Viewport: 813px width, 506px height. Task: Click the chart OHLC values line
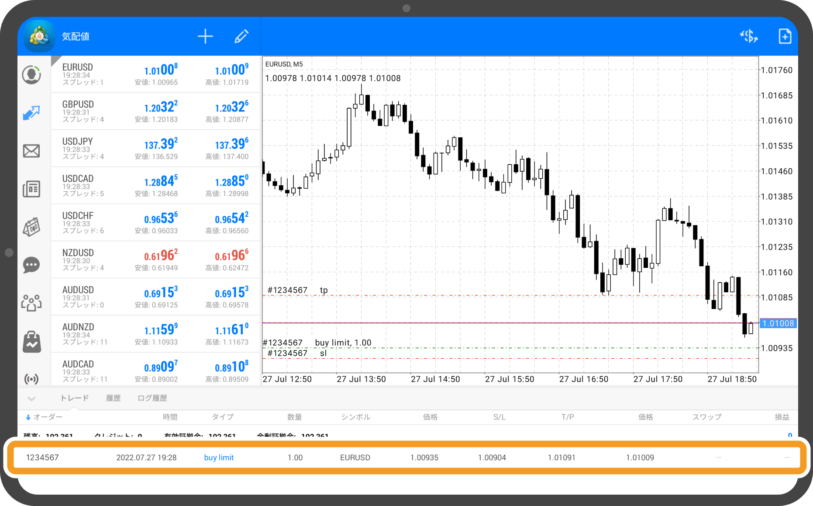(333, 78)
